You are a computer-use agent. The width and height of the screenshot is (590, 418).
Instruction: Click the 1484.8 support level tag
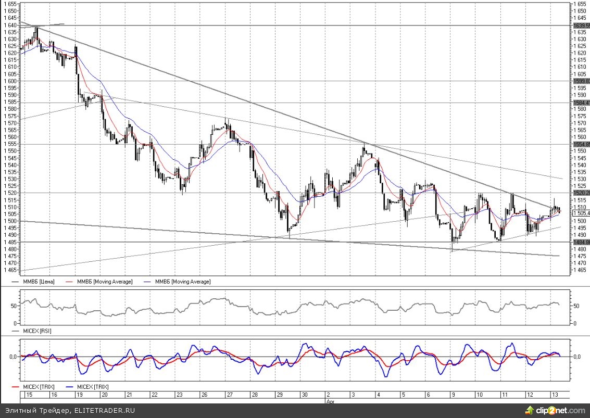tap(581, 242)
